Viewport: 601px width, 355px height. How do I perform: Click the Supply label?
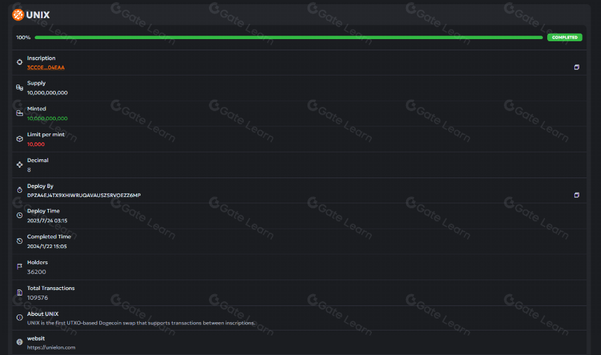click(36, 83)
